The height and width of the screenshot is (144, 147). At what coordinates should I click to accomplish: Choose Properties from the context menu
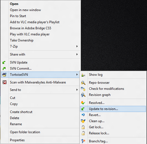pyautogui.click(x=17, y=140)
